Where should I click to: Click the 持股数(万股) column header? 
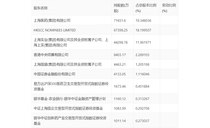pyautogui.click(x=121, y=8)
